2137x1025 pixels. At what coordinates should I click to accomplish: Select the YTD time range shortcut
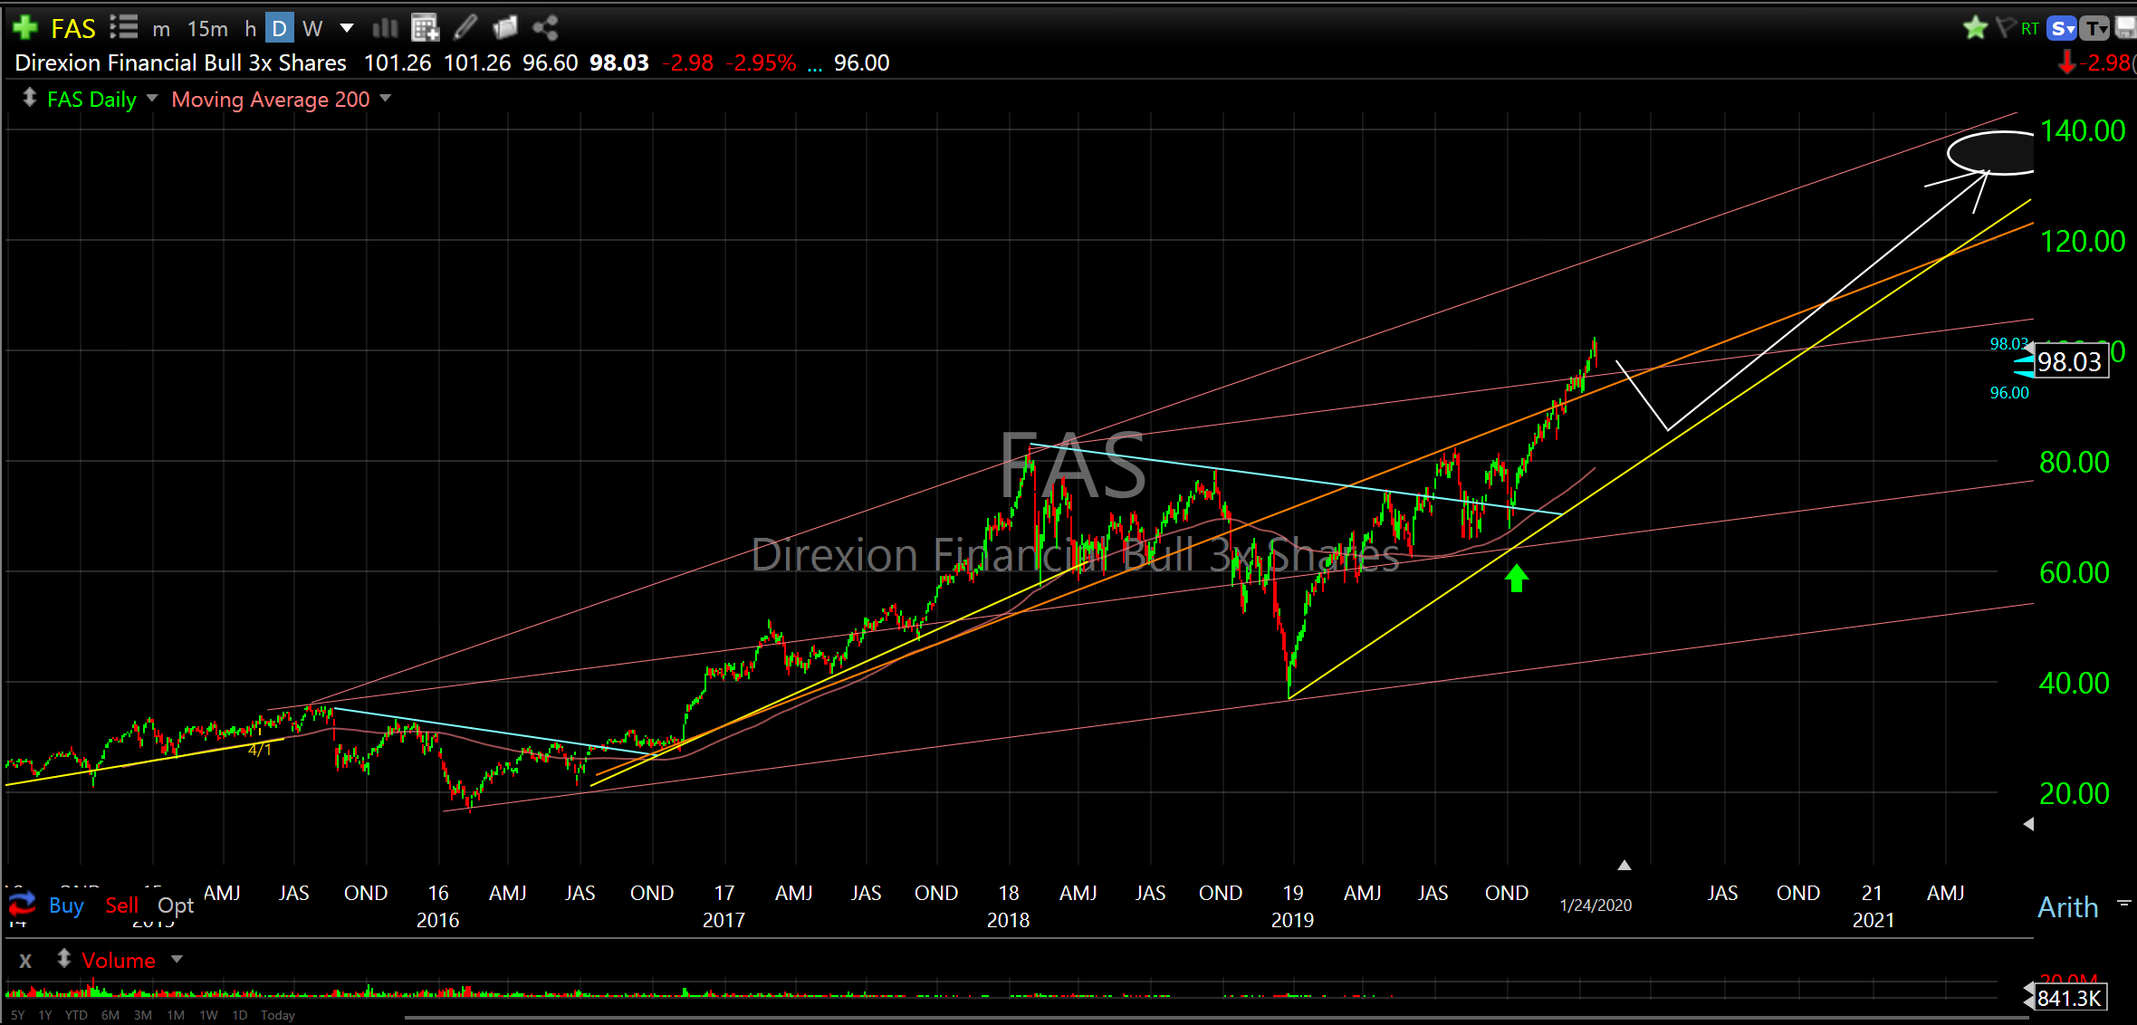[x=76, y=1015]
